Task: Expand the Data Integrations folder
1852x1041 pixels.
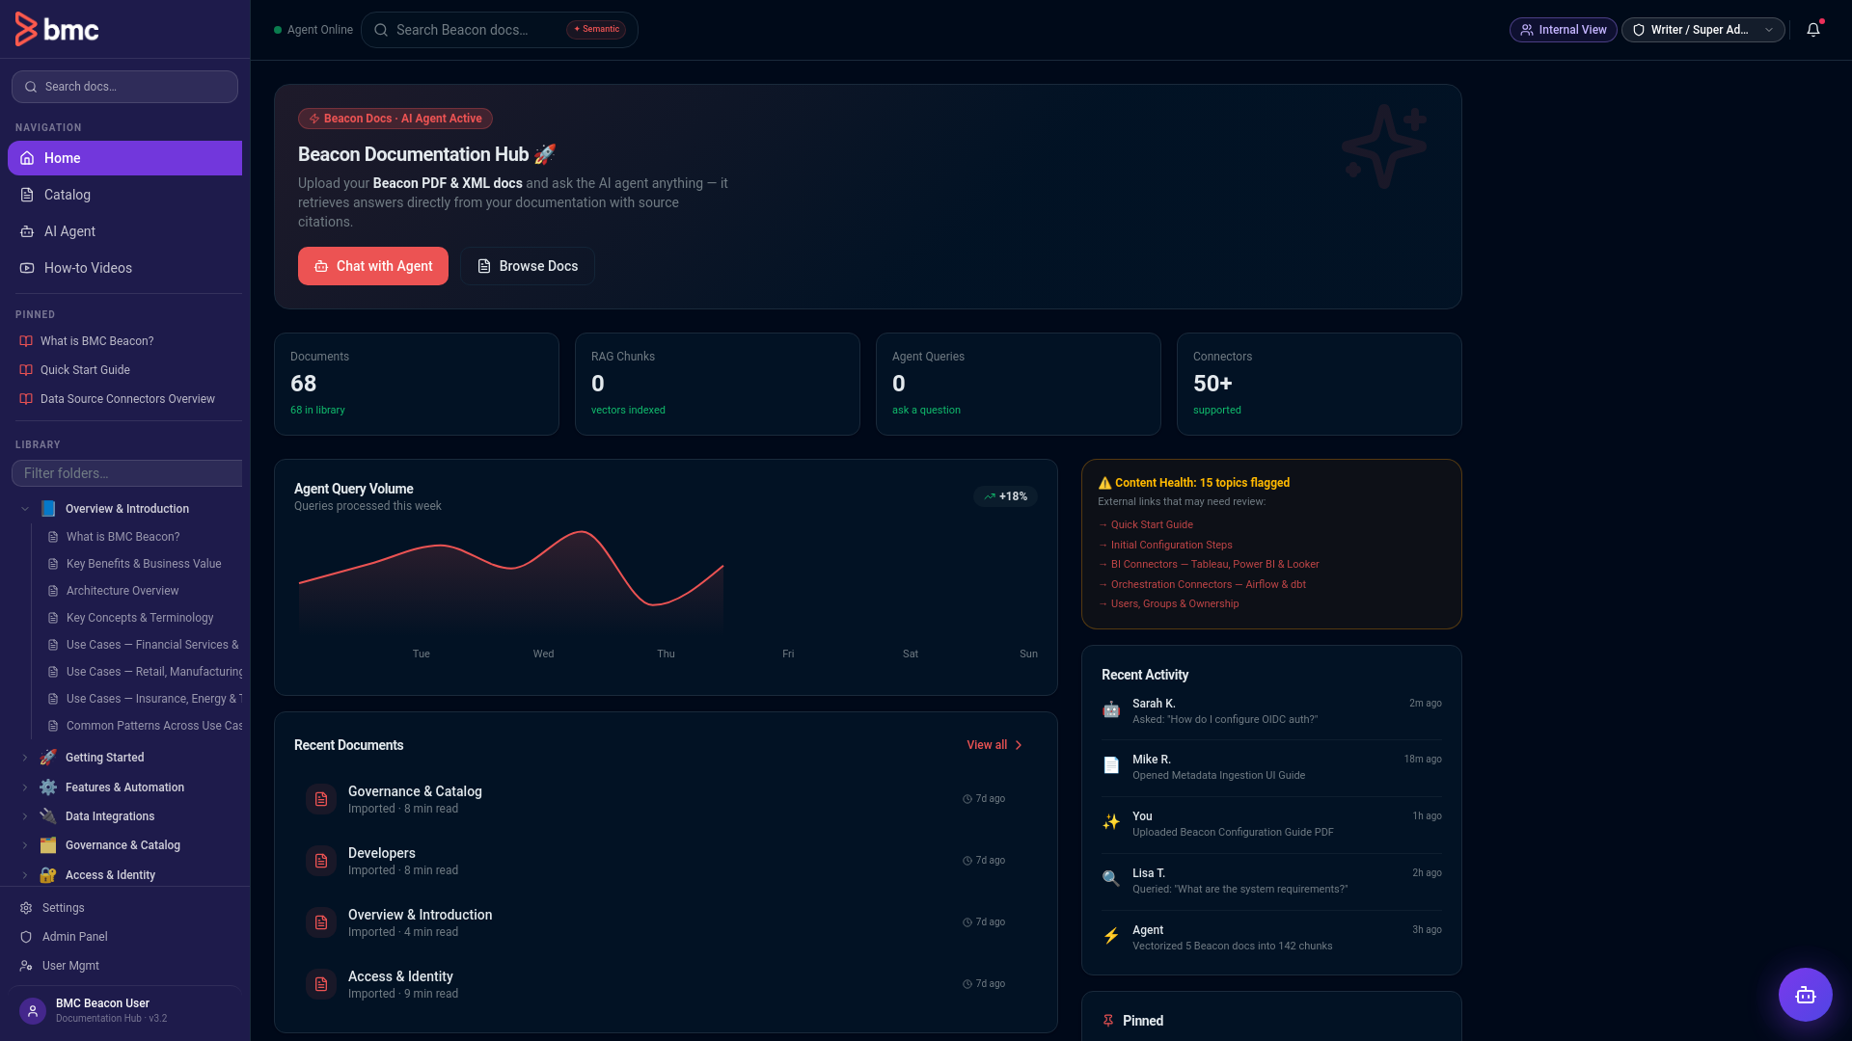Action: pos(25,816)
